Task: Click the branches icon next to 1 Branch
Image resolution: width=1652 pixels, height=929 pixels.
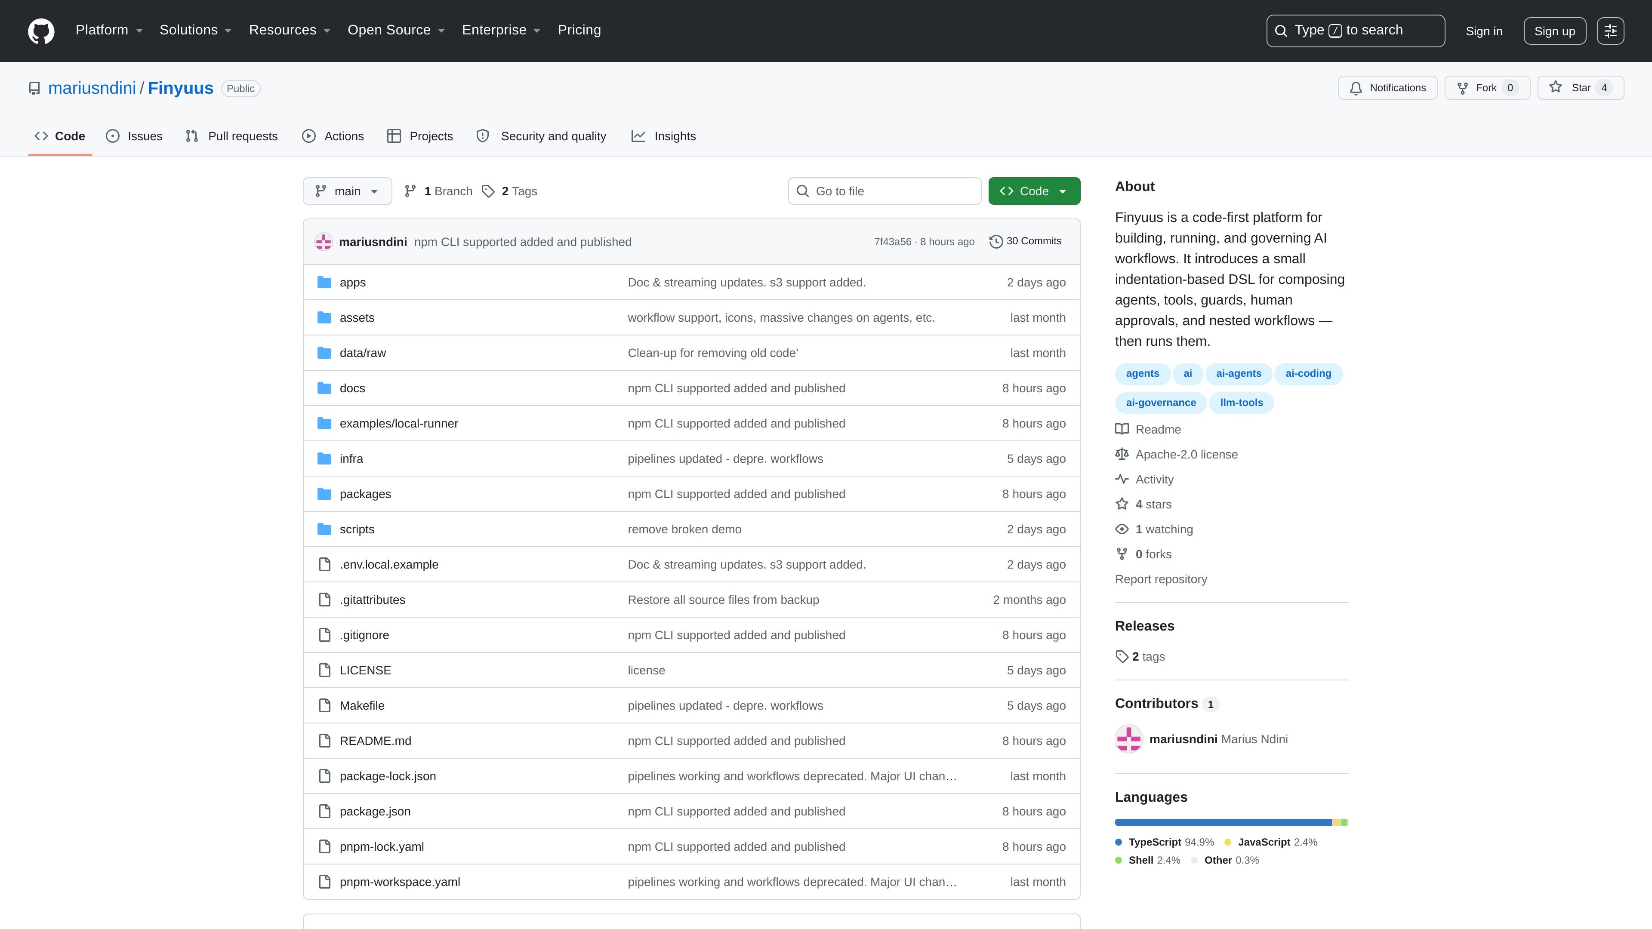Action: [410, 191]
